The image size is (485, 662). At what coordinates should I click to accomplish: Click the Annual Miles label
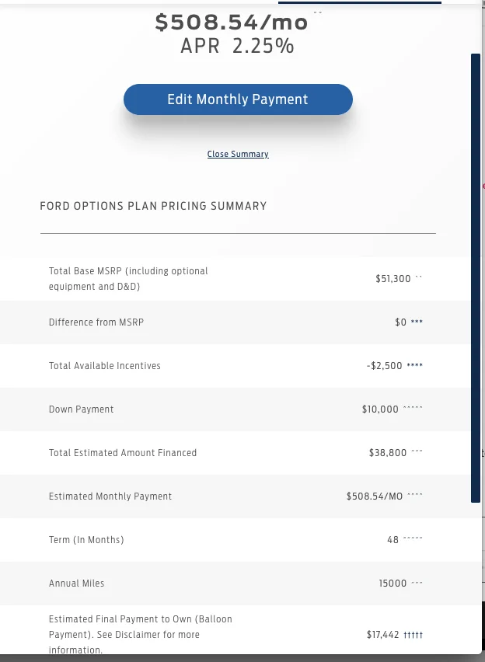click(76, 583)
